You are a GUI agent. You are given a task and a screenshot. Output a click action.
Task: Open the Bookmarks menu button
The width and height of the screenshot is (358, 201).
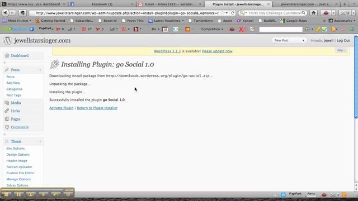coord(342,21)
